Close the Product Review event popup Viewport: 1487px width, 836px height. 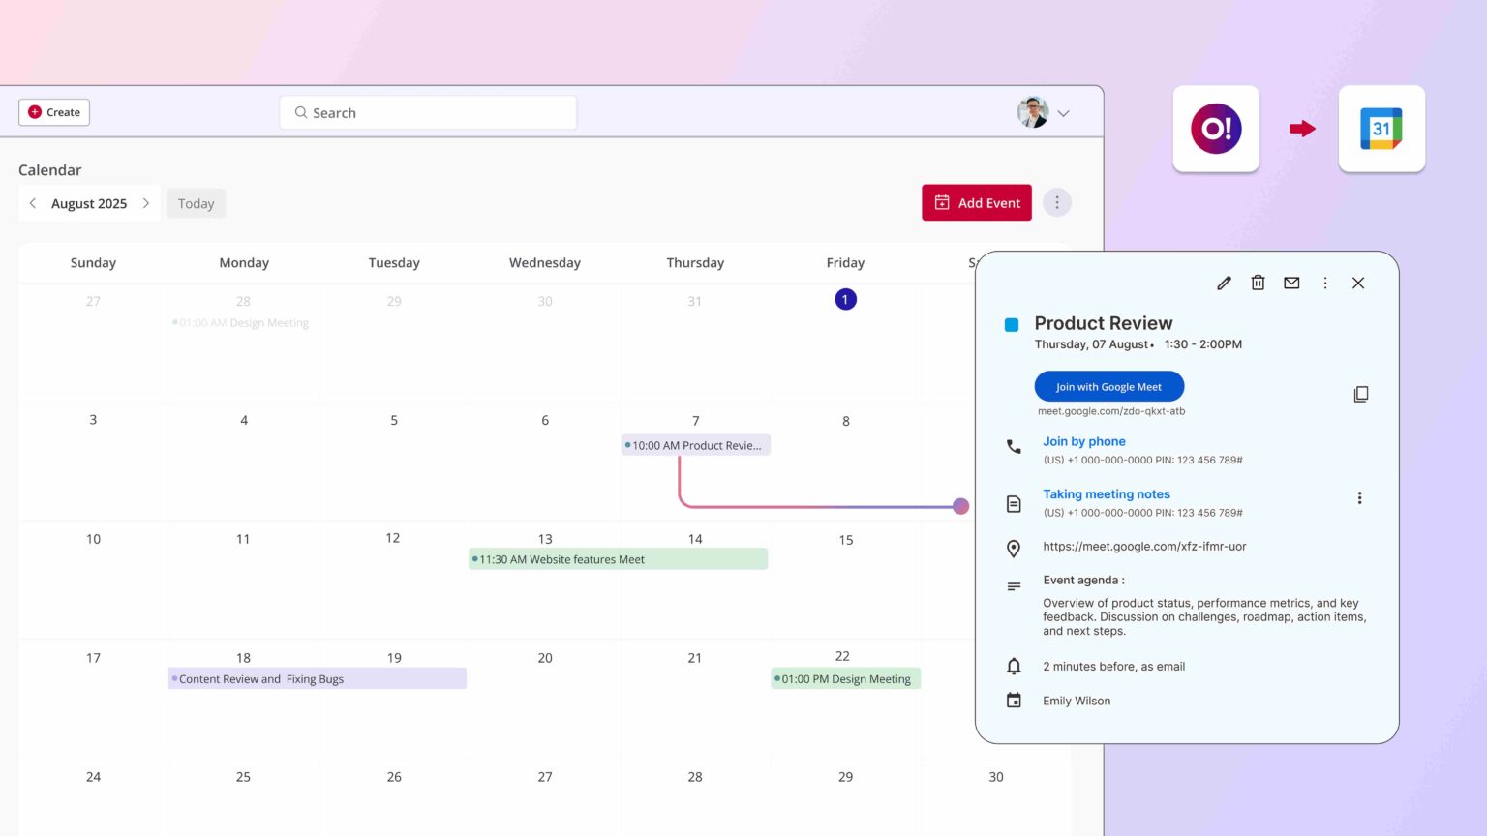[1358, 284]
